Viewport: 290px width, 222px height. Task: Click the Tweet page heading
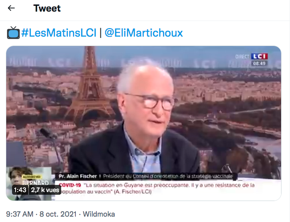coord(47,8)
